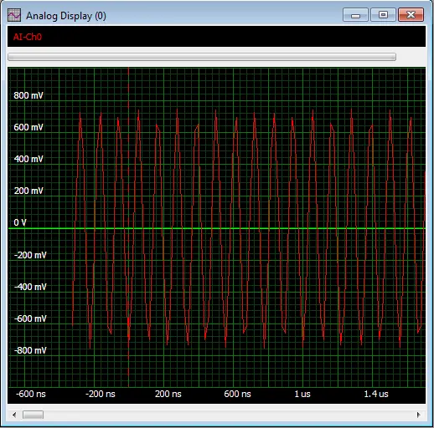Click the right arrow of the bottom scrollbar
Screen dimensions: 434x428
(x=418, y=415)
